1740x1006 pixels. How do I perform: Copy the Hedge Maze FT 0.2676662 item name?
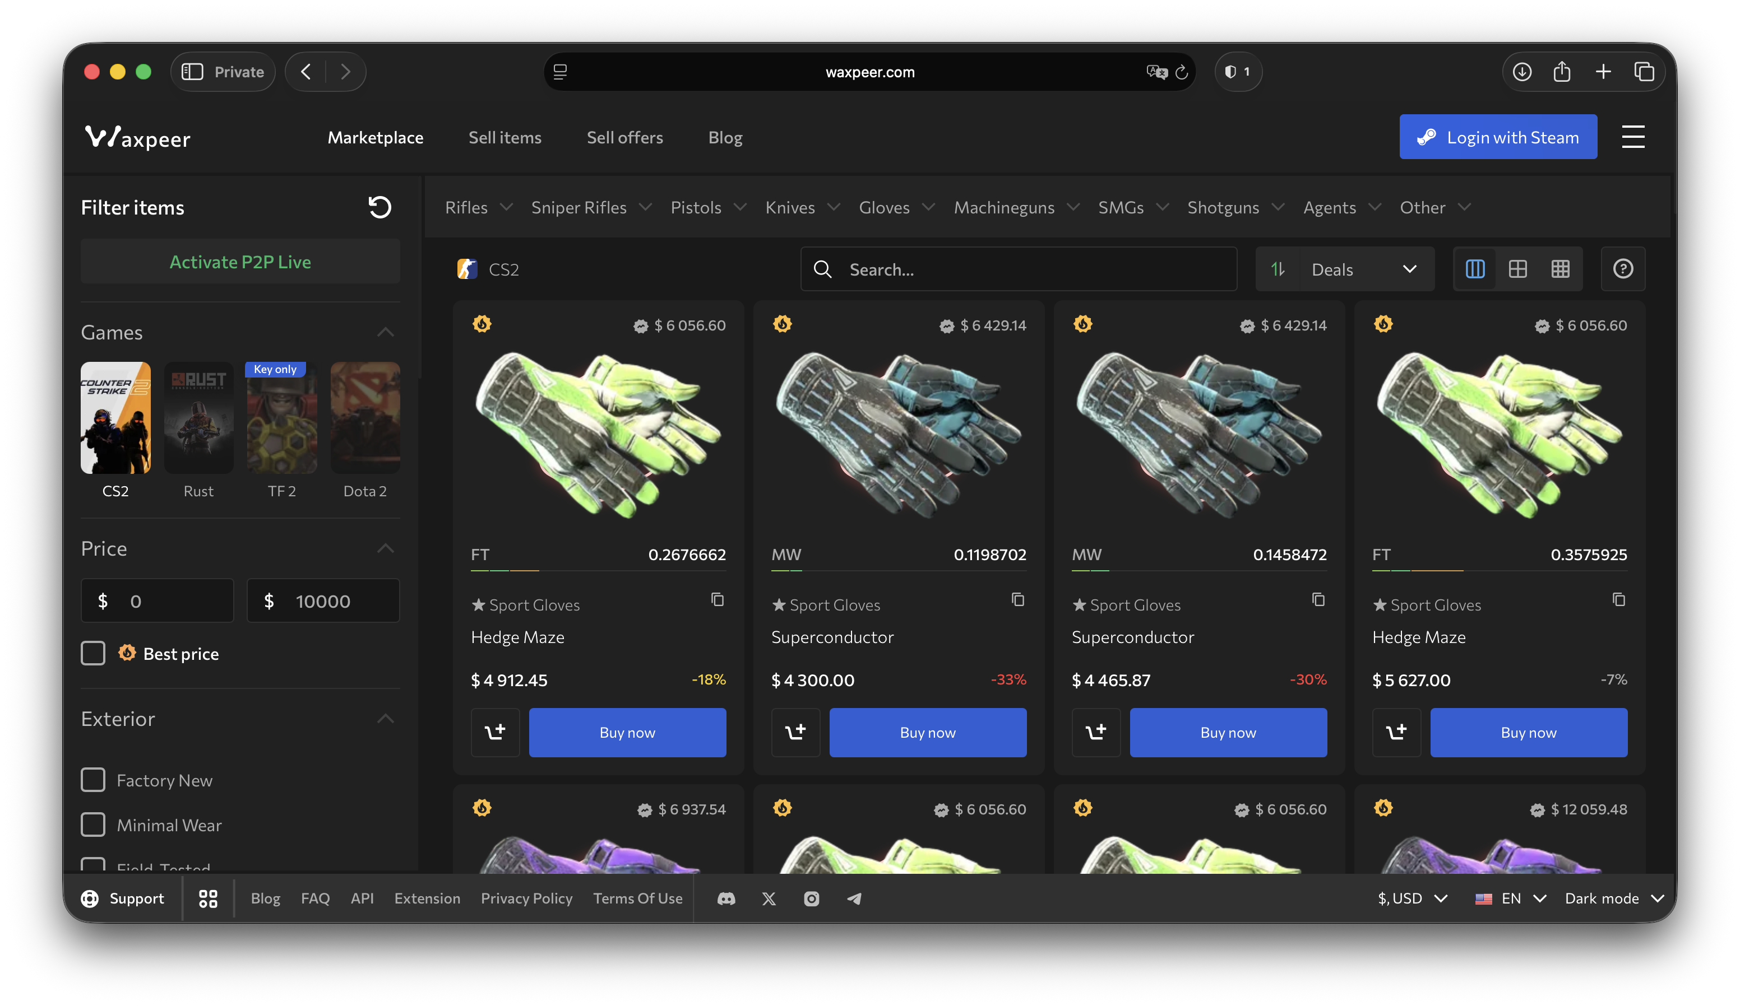(718, 599)
